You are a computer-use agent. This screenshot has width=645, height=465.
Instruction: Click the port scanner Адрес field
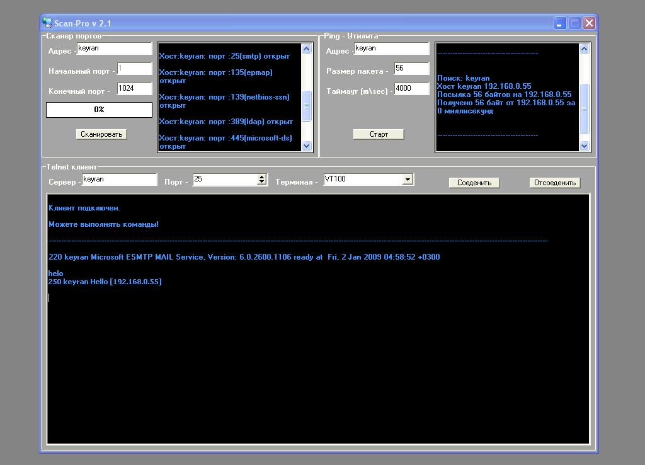tap(115, 48)
